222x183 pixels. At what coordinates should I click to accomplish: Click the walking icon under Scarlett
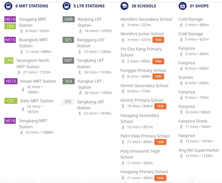(181, 83)
